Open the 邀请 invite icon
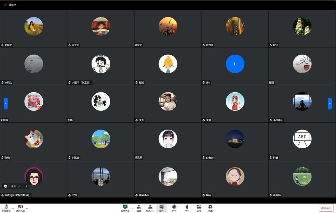 click(139, 208)
